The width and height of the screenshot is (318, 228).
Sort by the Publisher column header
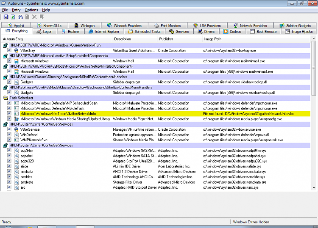(180, 39)
